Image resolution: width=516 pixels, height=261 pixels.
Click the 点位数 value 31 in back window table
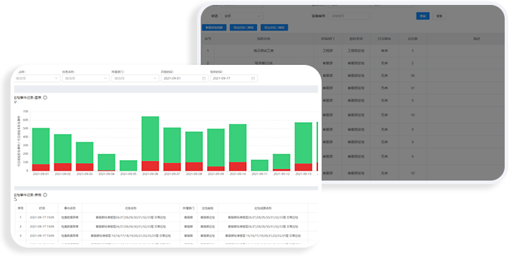click(412, 88)
